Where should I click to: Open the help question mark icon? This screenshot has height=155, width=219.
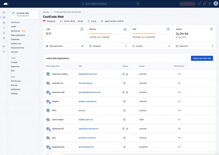click(210, 4)
